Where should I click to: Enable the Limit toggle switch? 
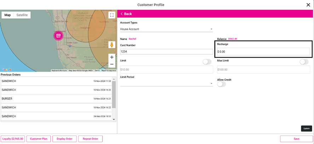(207, 62)
